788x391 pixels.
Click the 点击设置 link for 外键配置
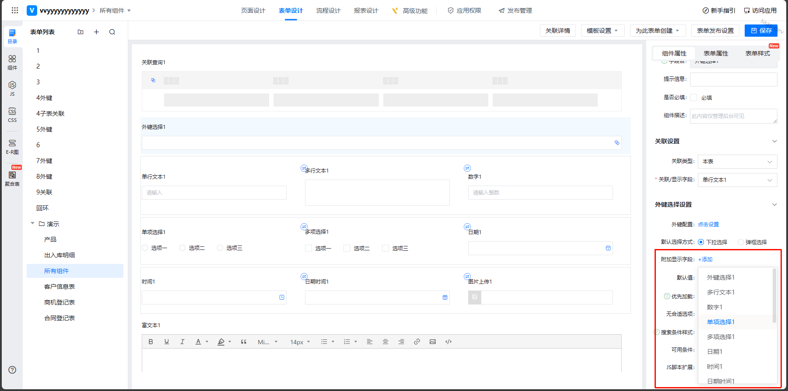(x=708, y=225)
